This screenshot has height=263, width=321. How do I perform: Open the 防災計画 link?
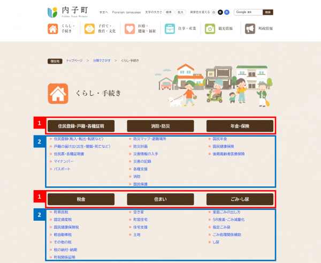pyautogui.click(x=140, y=146)
